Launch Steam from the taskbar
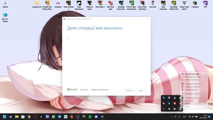 click(x=11, y=117)
